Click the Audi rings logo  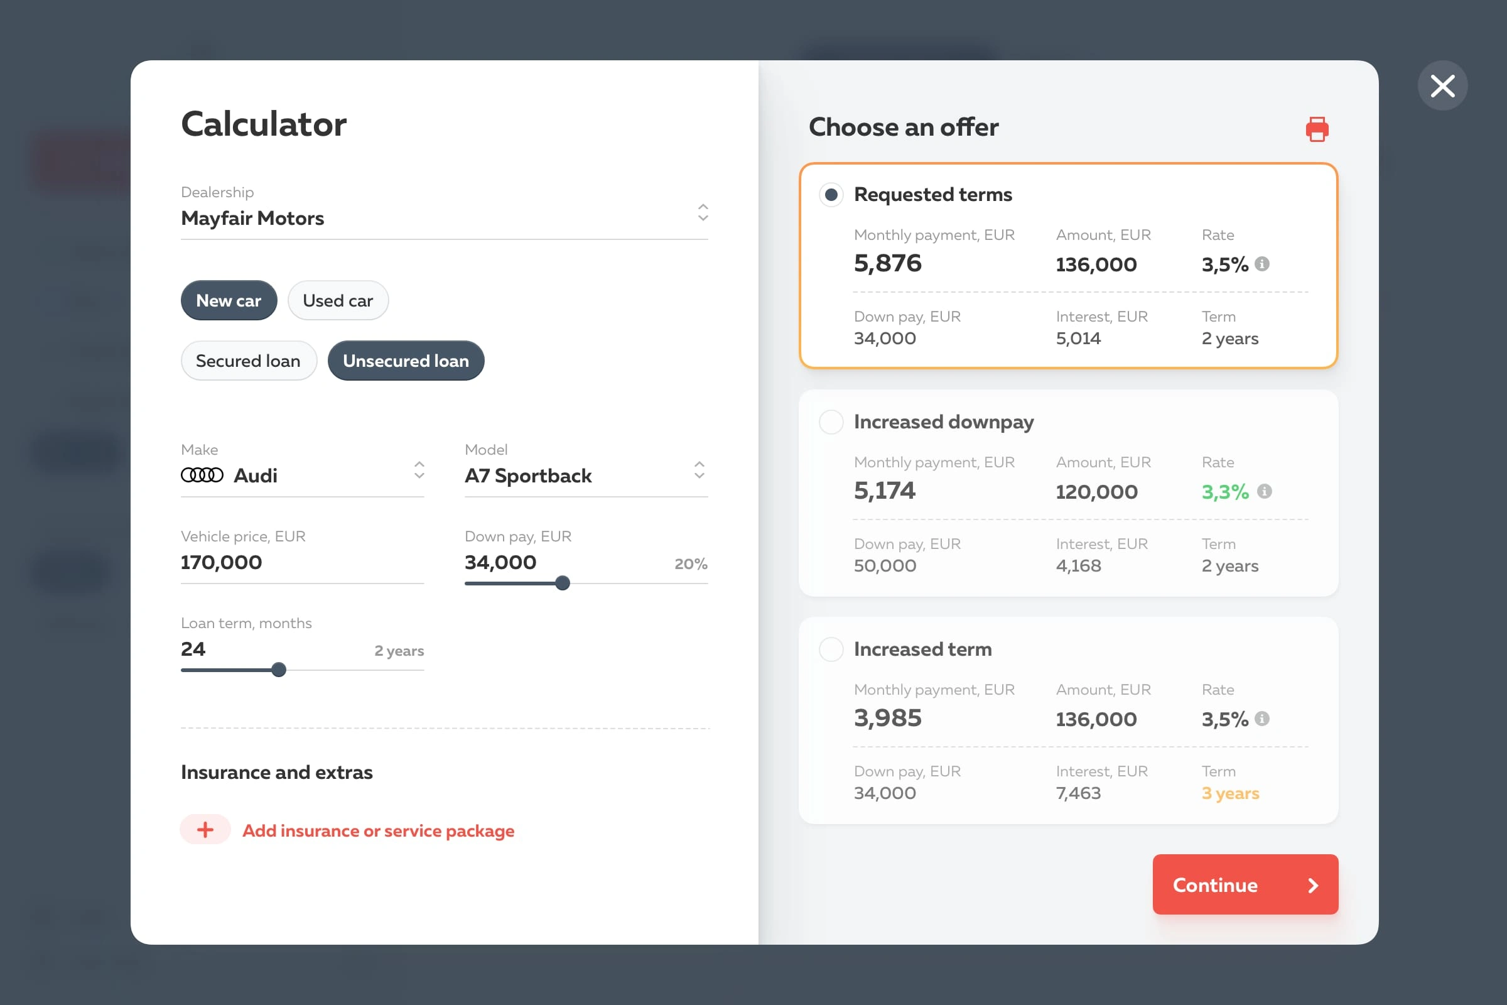pyautogui.click(x=202, y=475)
